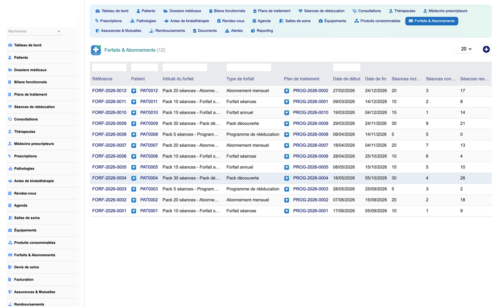The width and height of the screenshot is (497, 307).
Task: Click the Reporting pie chart icon
Action: pos(253,31)
